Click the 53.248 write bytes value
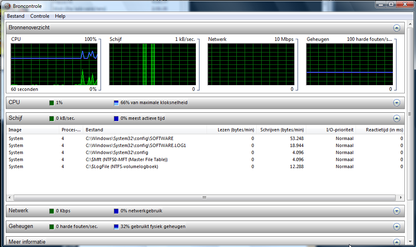This screenshot has width=416, height=247. click(297, 138)
